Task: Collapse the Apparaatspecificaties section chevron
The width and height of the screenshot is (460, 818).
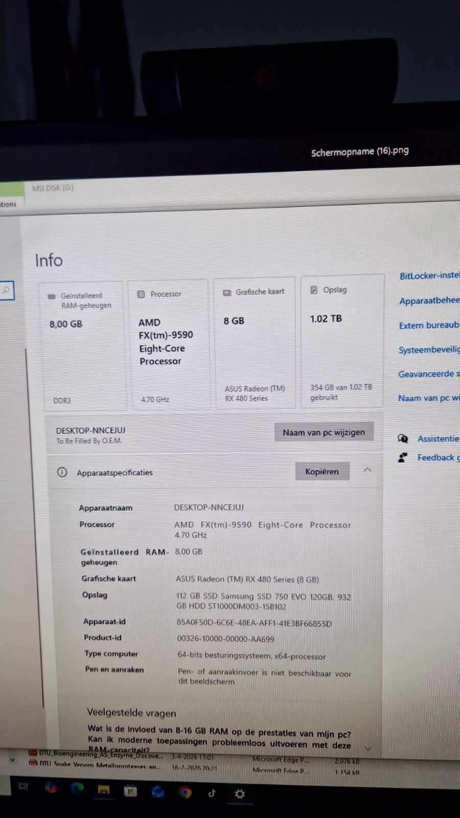Action: pos(367,470)
